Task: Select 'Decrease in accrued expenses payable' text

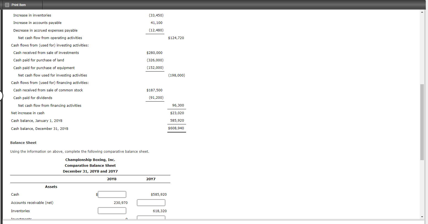Action: [45, 31]
